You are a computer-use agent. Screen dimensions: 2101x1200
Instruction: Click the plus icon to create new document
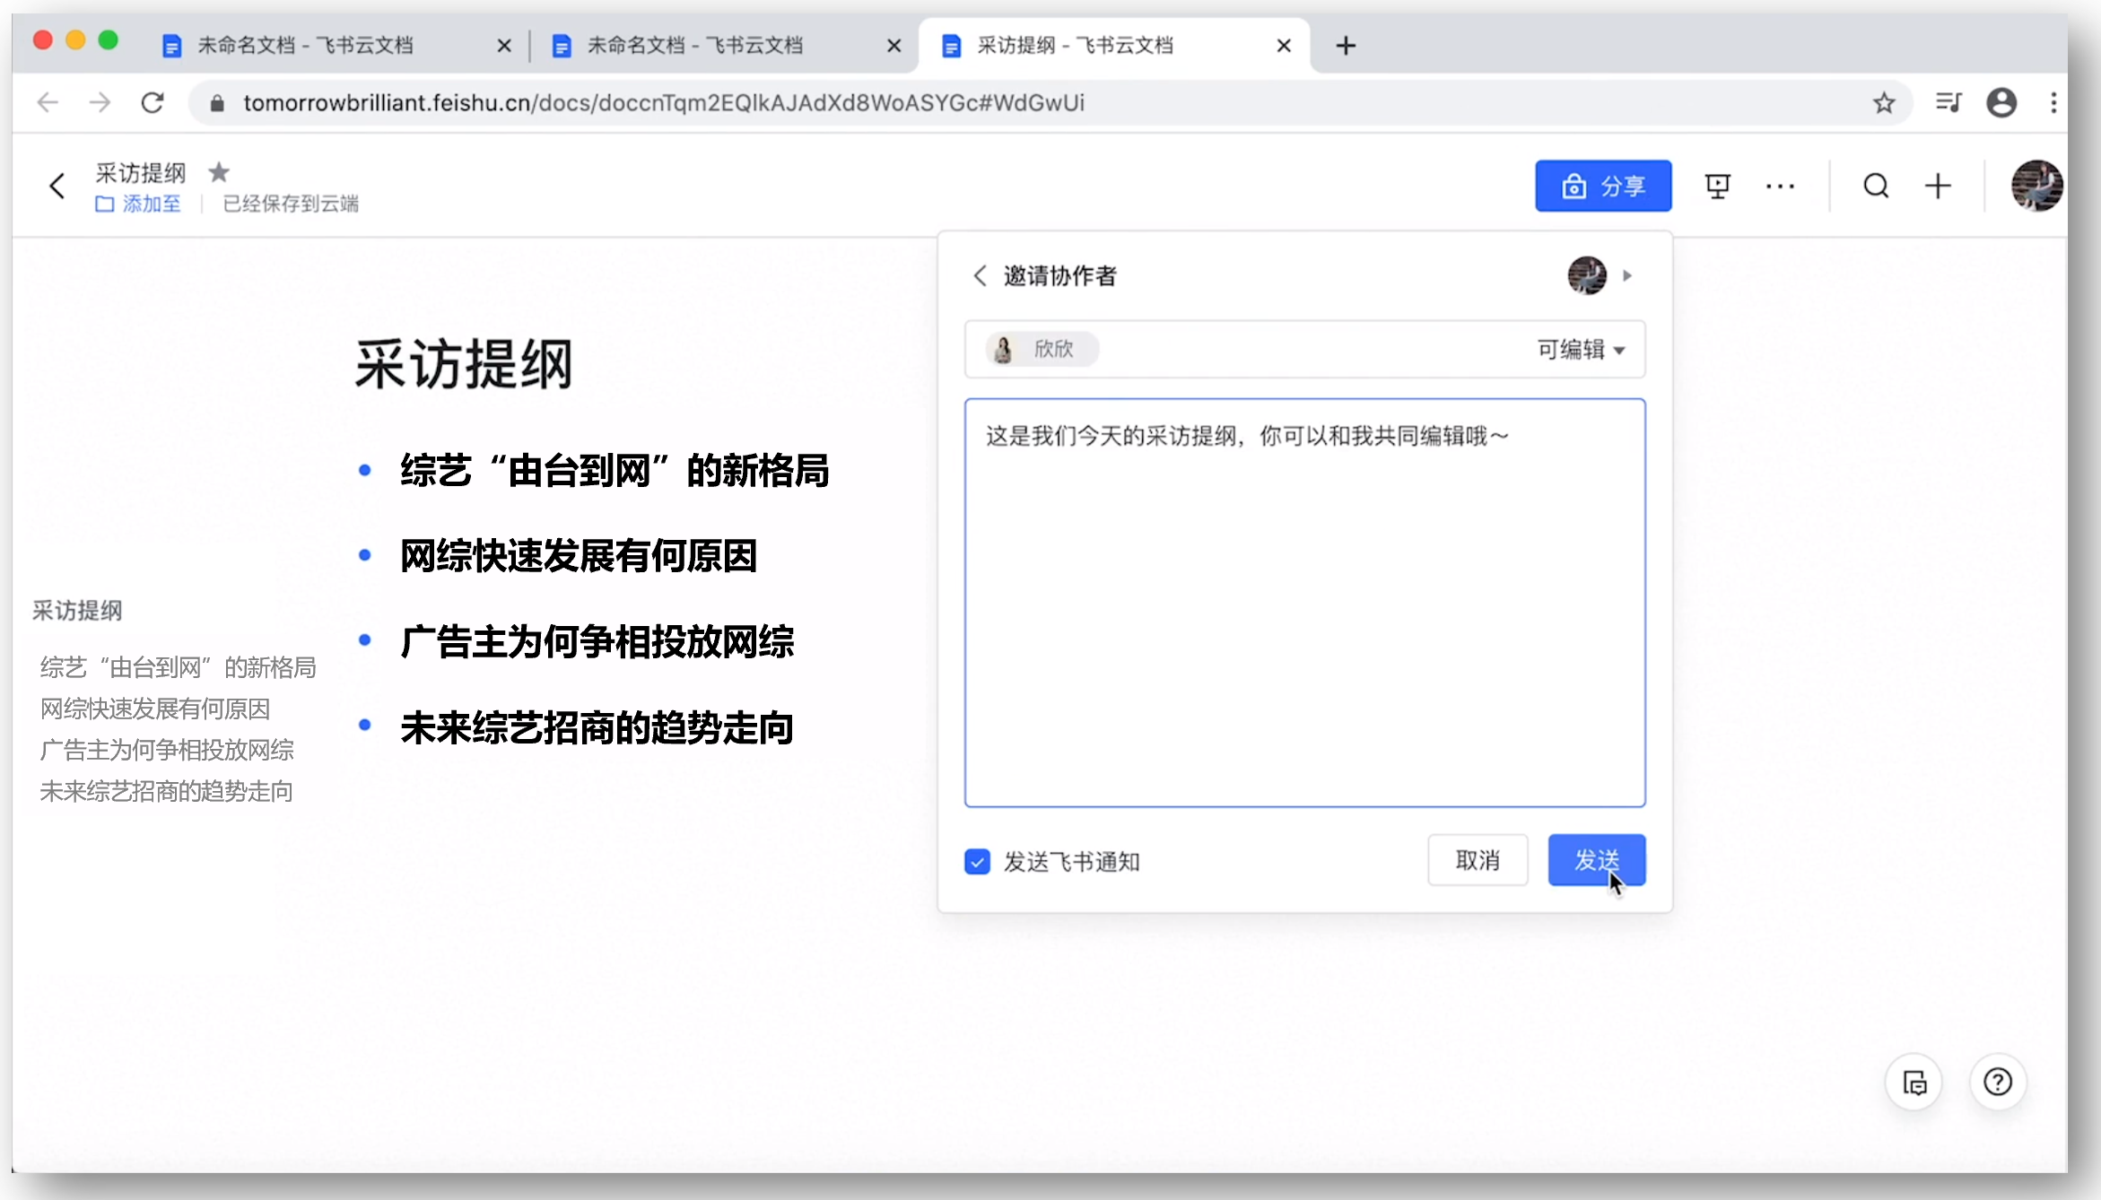pos(1938,186)
